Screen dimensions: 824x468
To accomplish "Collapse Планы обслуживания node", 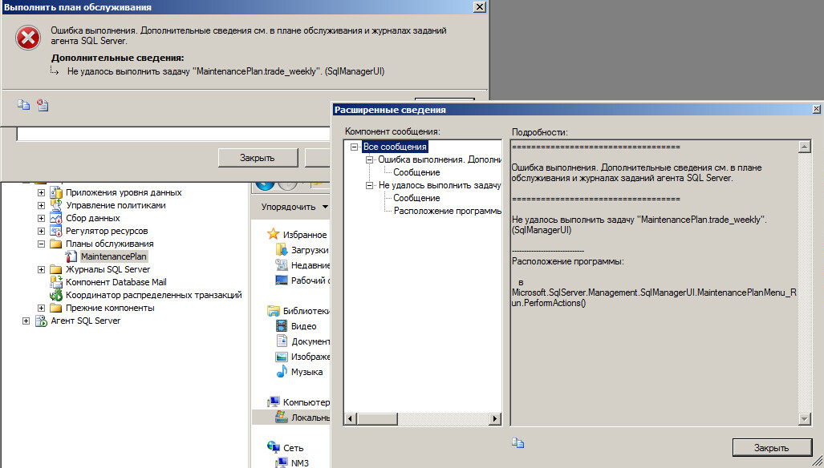I will [x=41, y=244].
